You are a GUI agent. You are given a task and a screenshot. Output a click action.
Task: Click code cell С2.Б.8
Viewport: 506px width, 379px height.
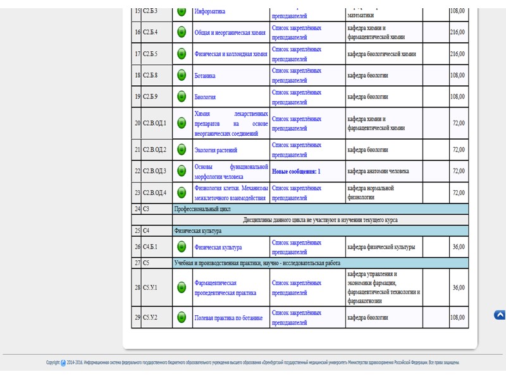[156, 75]
